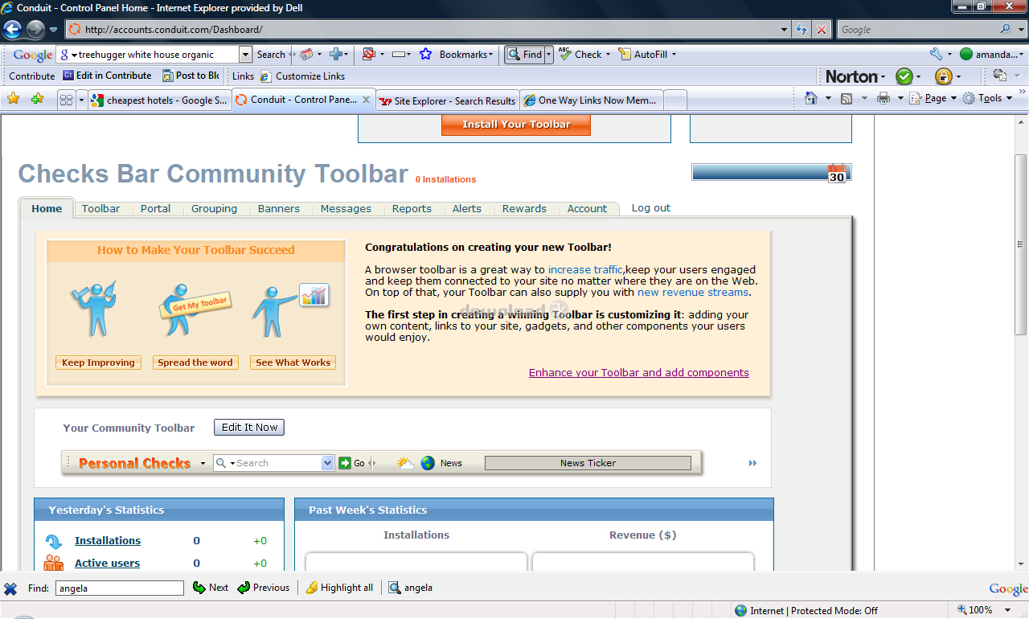Click the Home icon in the command bar
This screenshot has width=1029, height=619.
[811, 98]
